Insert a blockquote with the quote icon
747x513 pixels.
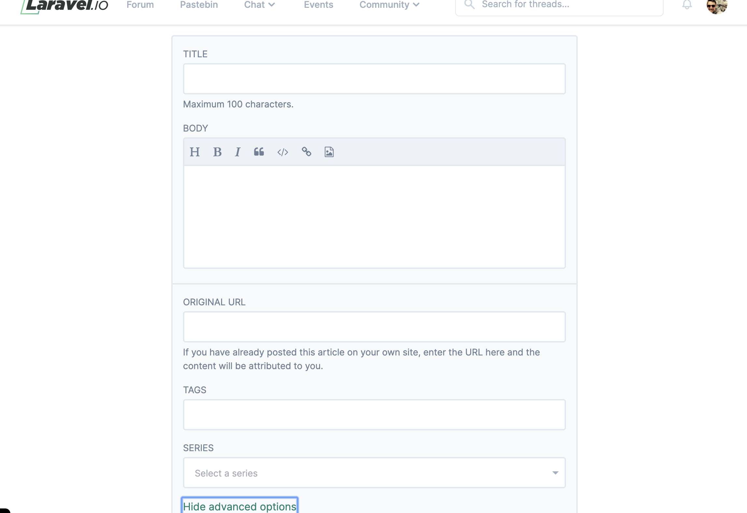(259, 152)
